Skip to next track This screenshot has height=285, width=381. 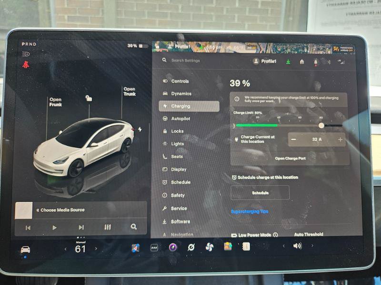81,228
